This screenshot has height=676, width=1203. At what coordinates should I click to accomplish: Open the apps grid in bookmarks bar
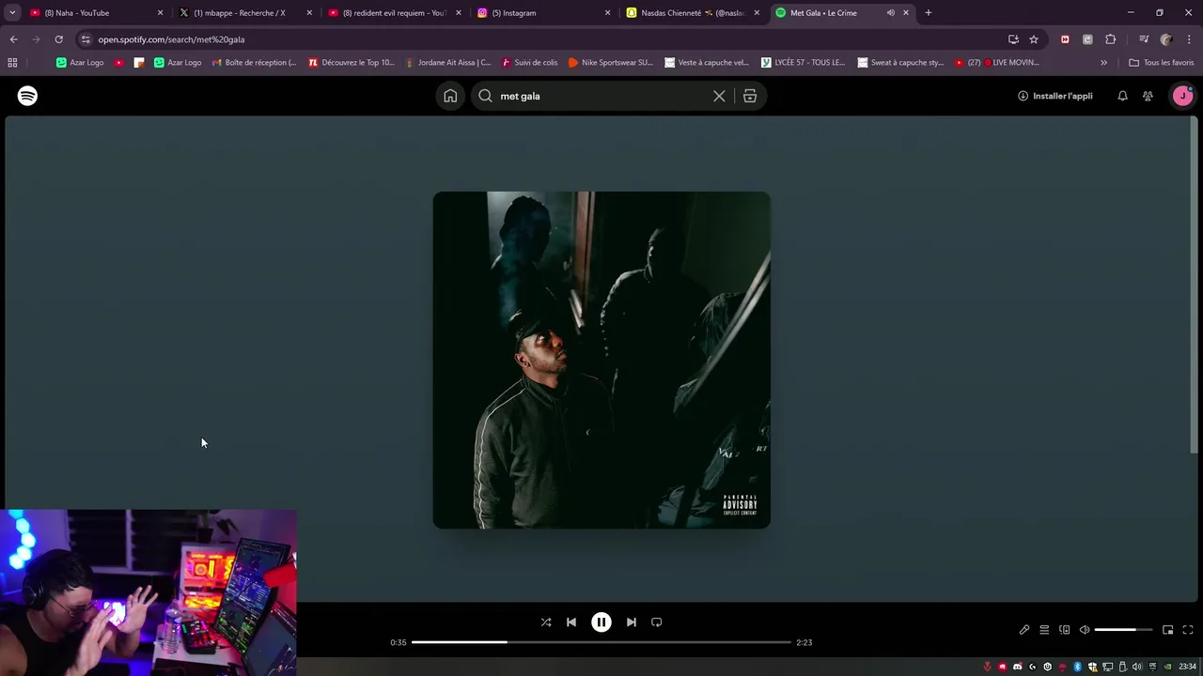coord(12,63)
